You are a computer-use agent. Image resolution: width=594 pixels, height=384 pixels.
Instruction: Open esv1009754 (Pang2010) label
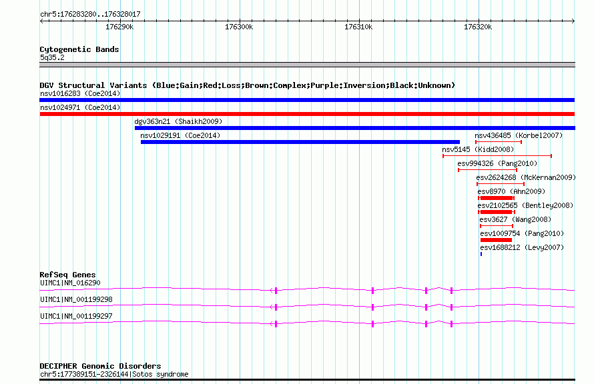pos(522,233)
